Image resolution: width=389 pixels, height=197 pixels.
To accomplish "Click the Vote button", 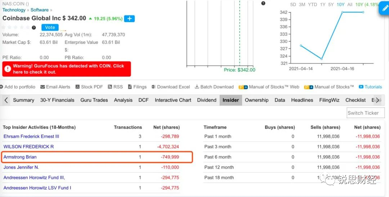I will (x=50, y=27).
